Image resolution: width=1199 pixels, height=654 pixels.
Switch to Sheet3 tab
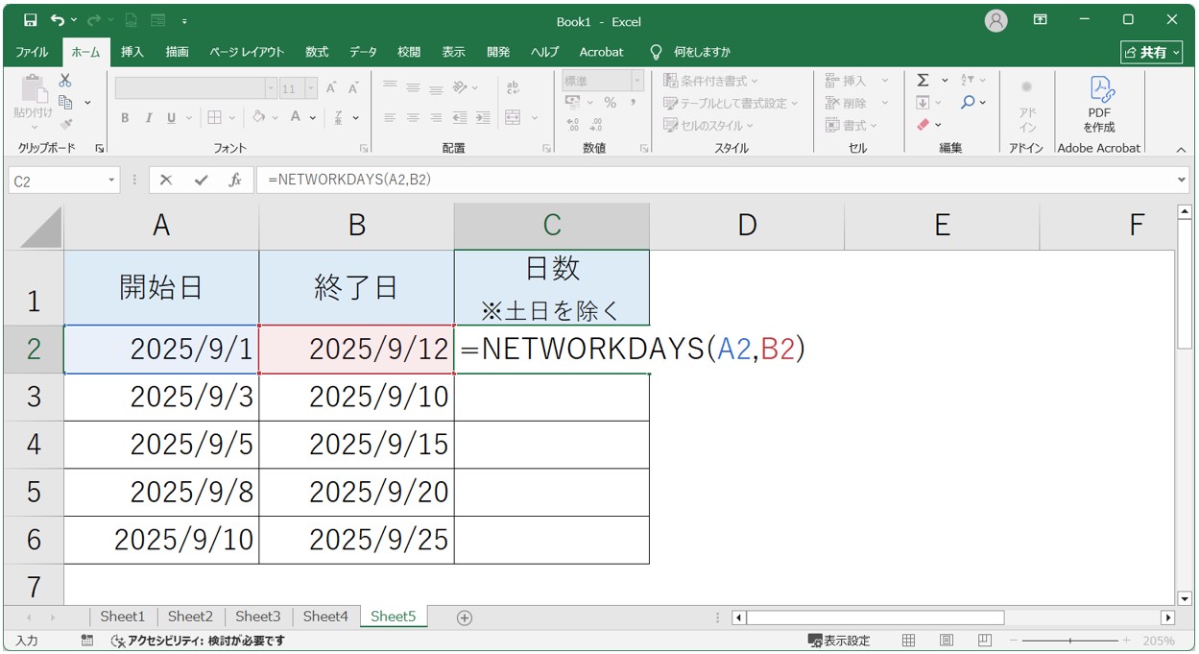[x=258, y=617]
